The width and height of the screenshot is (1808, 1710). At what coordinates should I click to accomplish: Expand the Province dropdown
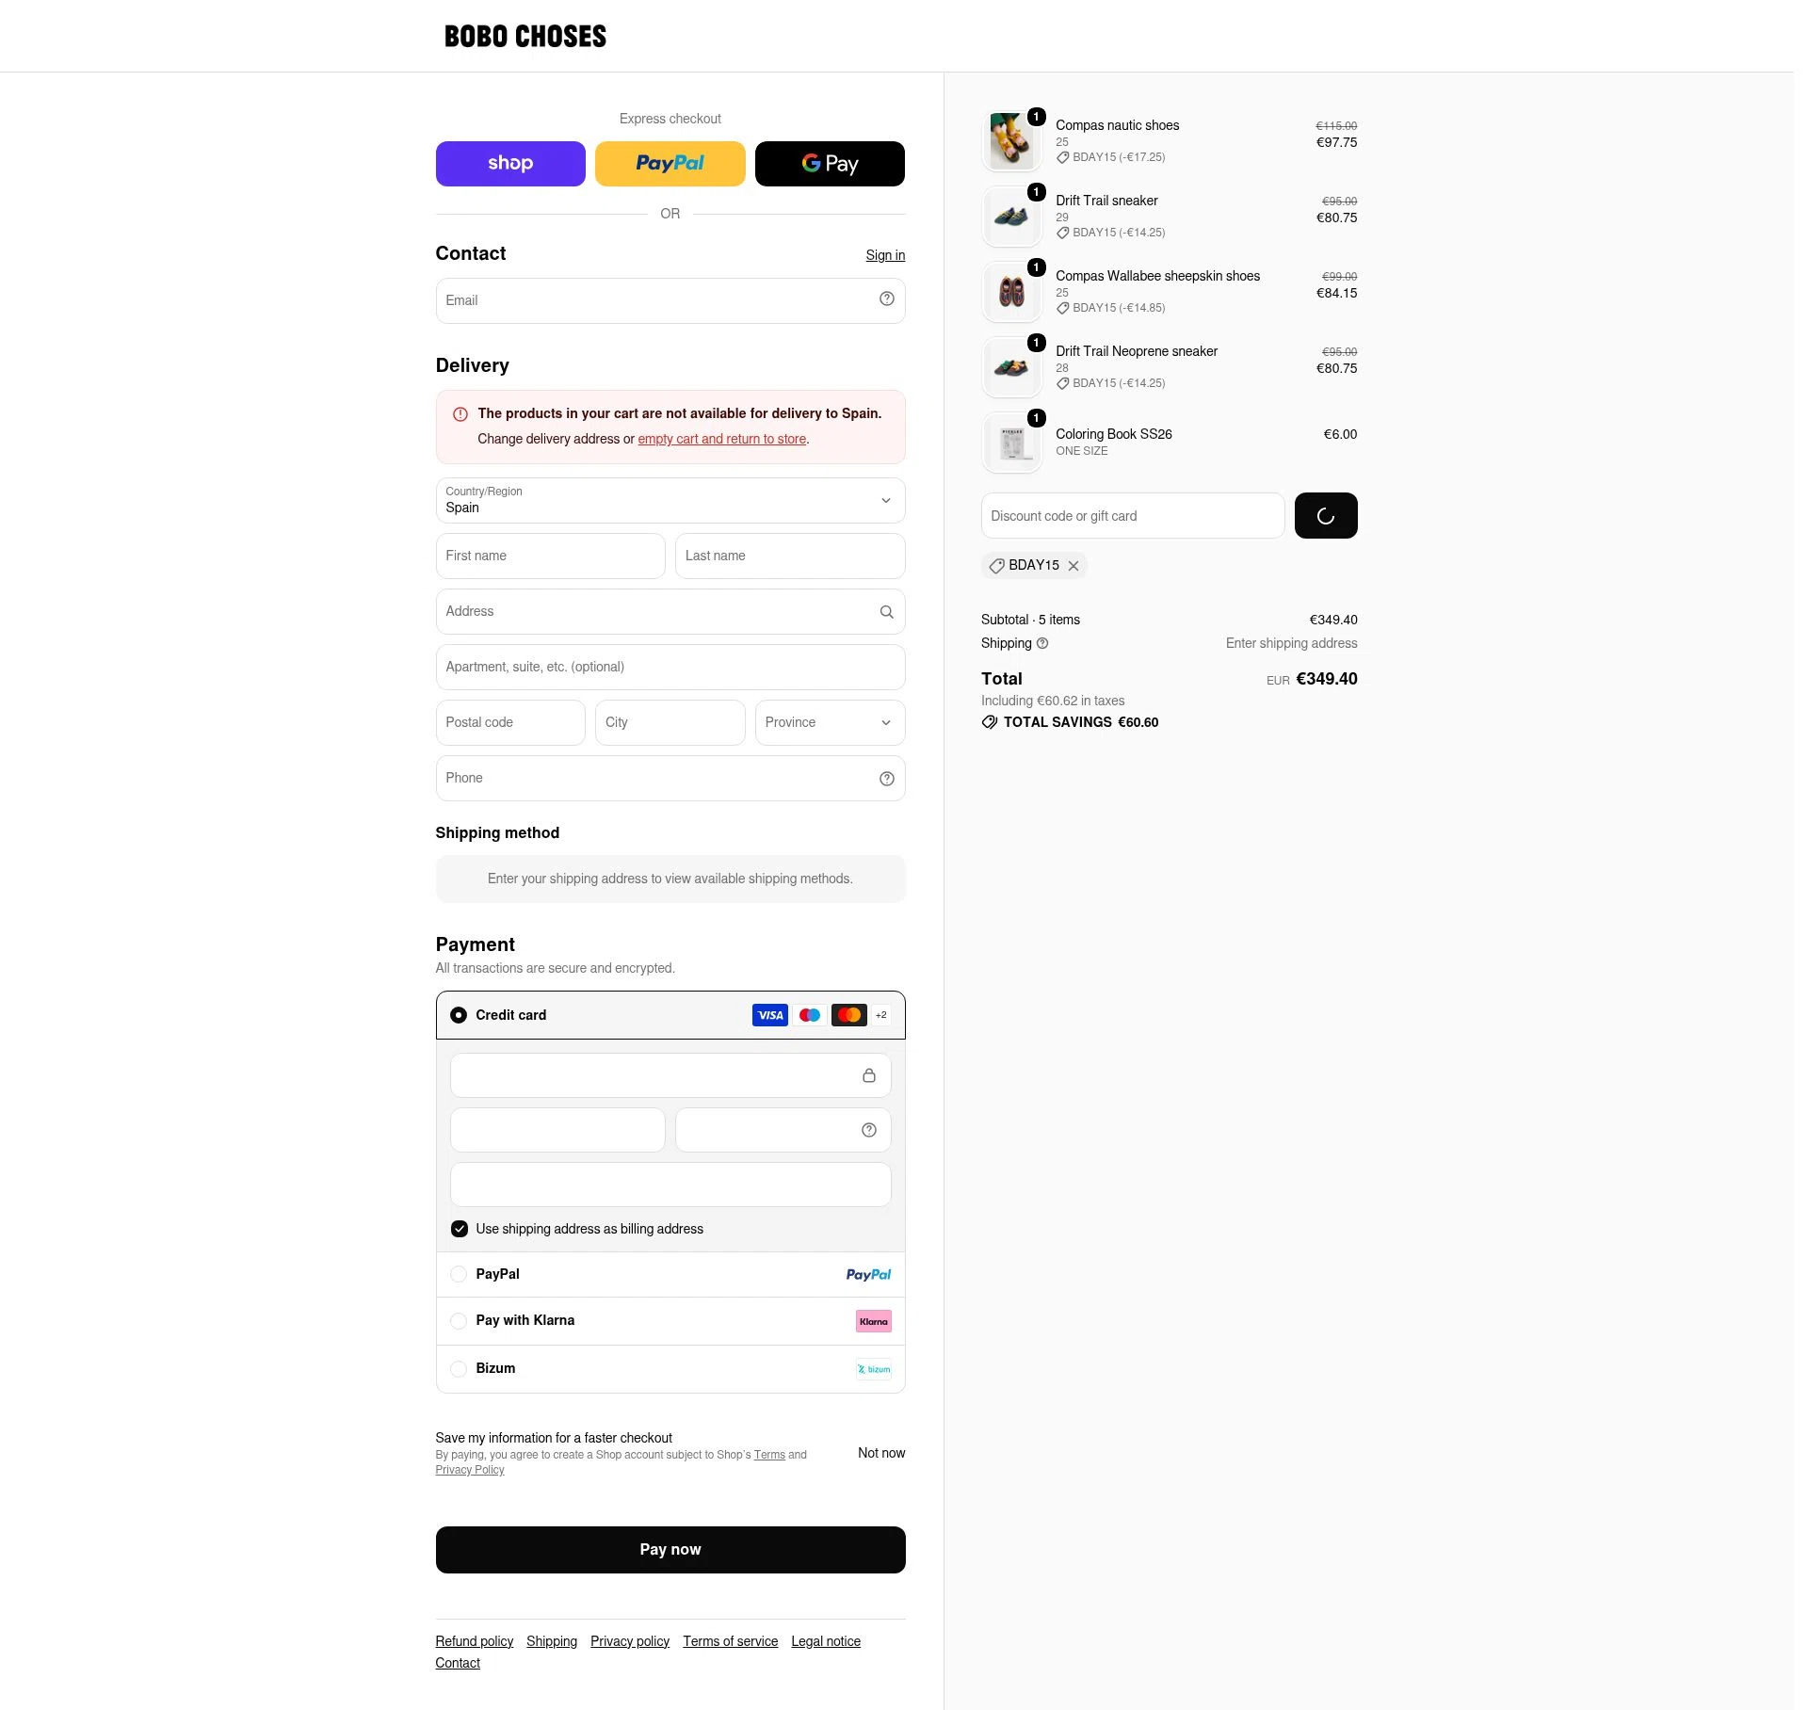830,723
